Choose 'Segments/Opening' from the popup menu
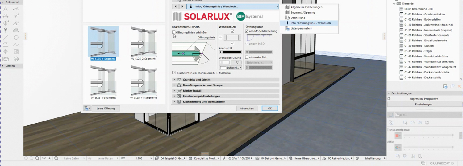This screenshot has height=166, width=463. tap(302, 13)
